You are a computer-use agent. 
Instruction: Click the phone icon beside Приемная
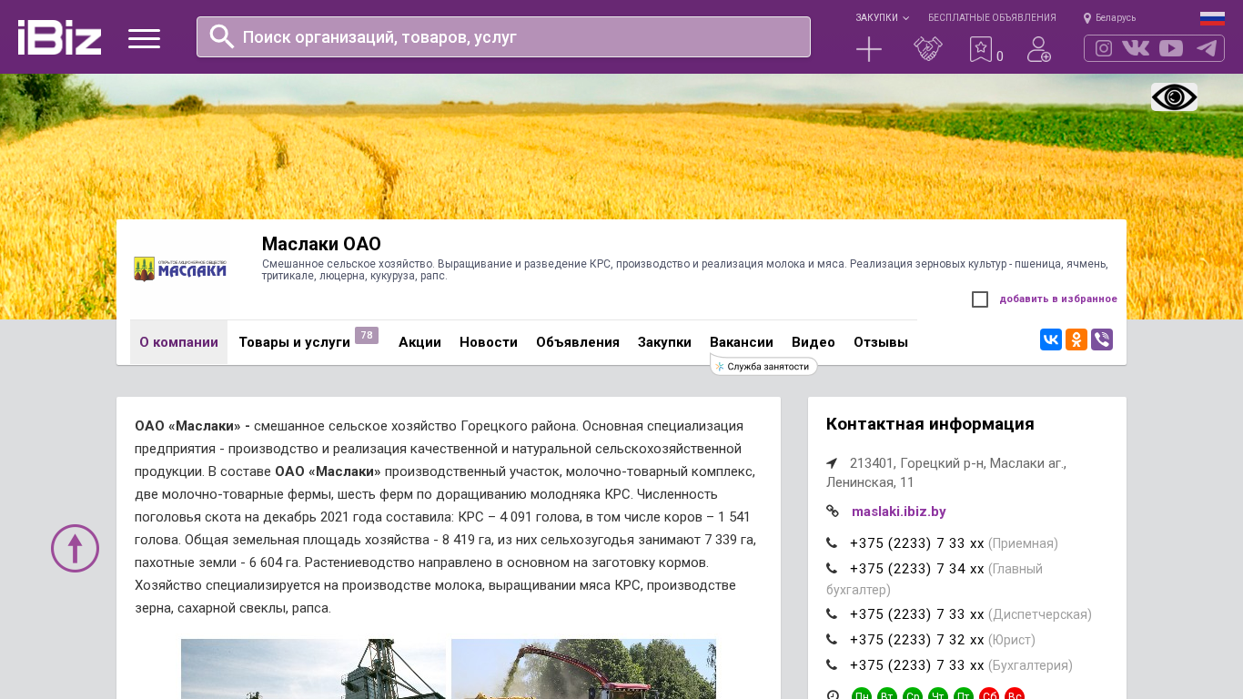832,543
